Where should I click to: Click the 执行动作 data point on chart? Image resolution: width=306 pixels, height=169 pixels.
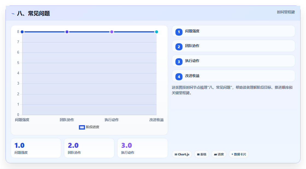coord(112,32)
